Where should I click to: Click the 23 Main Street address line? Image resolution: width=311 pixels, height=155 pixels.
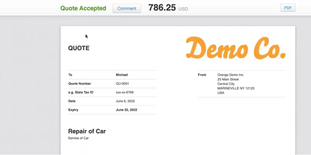[x=228, y=79]
